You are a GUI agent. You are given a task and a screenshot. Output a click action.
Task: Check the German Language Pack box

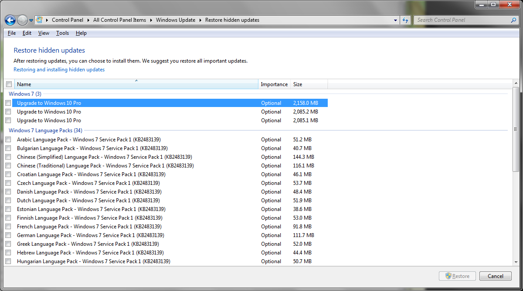pyautogui.click(x=8, y=235)
